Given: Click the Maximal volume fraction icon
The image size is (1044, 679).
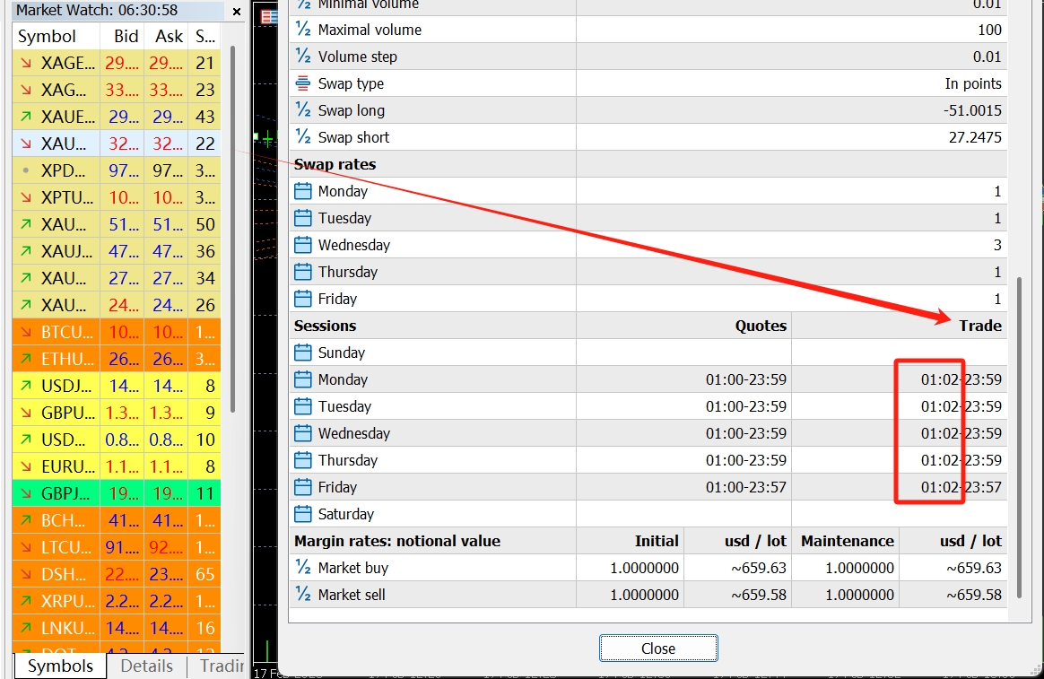Looking at the screenshot, I should click(303, 30).
